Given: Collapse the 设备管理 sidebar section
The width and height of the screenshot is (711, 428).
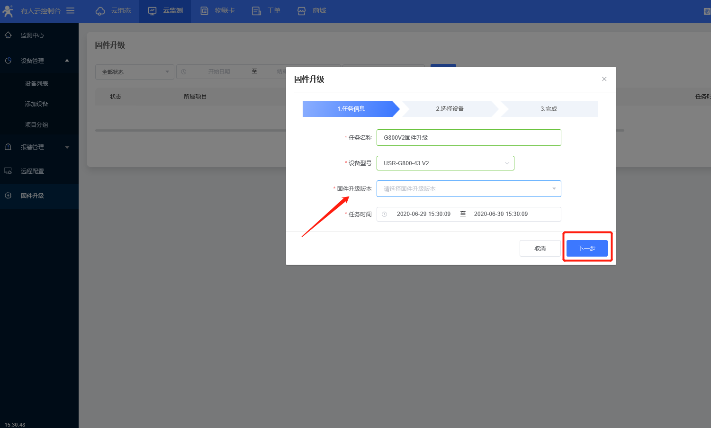Looking at the screenshot, I should tap(67, 61).
